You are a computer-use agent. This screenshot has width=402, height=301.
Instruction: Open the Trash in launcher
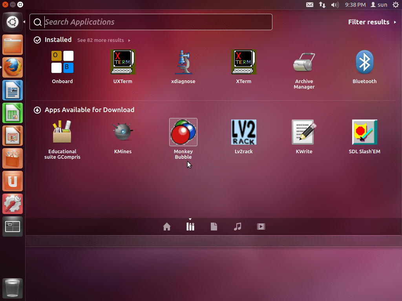(13, 288)
